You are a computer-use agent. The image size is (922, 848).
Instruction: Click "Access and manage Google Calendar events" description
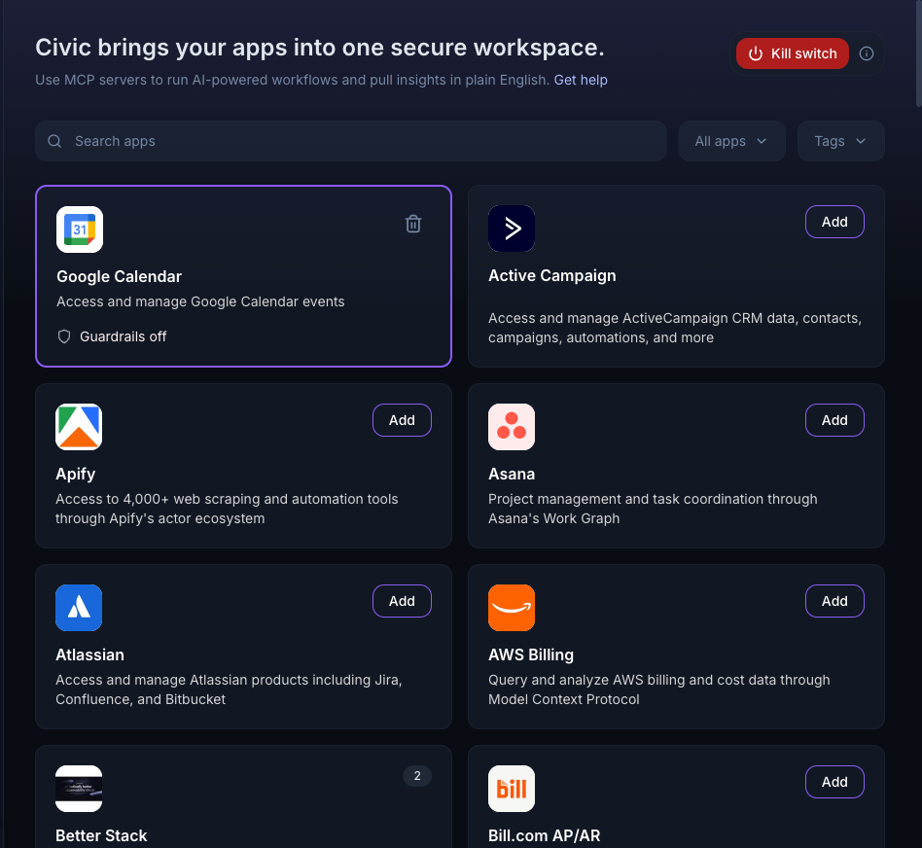tap(200, 301)
